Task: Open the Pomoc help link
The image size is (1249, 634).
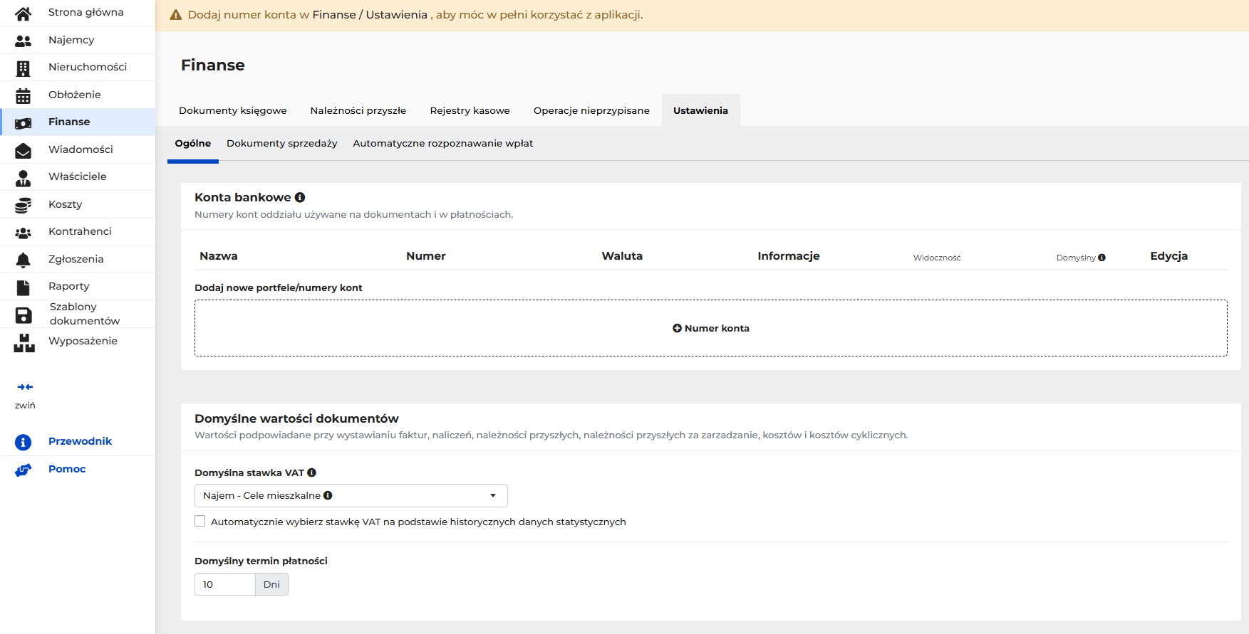Action: click(67, 469)
